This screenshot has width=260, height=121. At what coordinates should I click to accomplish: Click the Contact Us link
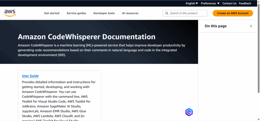point(229,3)
